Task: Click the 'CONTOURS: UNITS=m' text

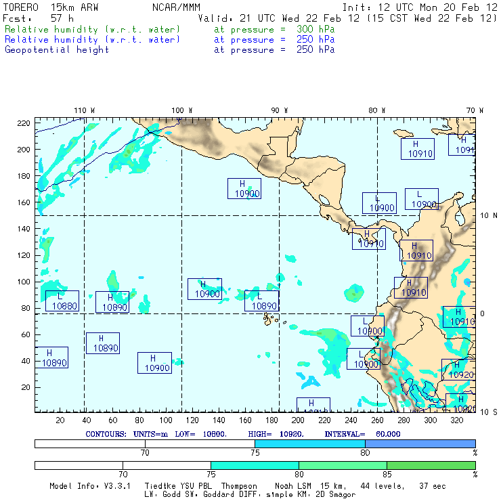Action: [x=127, y=434]
